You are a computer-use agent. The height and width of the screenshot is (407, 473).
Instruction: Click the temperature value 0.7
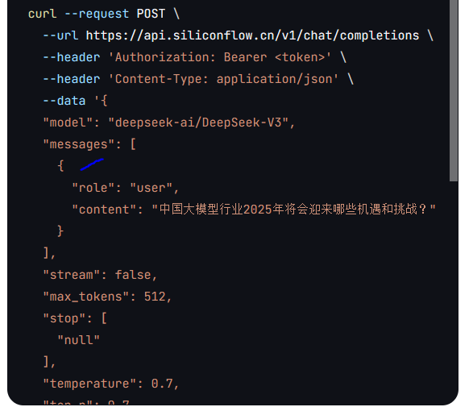click(x=162, y=384)
